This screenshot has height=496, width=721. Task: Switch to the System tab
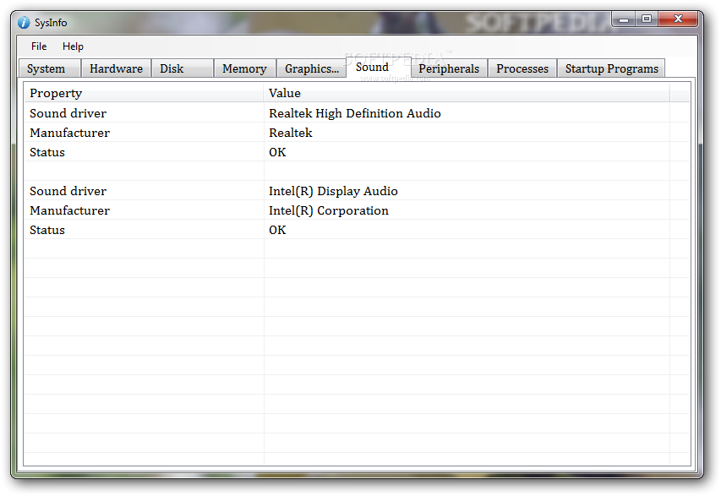point(50,68)
